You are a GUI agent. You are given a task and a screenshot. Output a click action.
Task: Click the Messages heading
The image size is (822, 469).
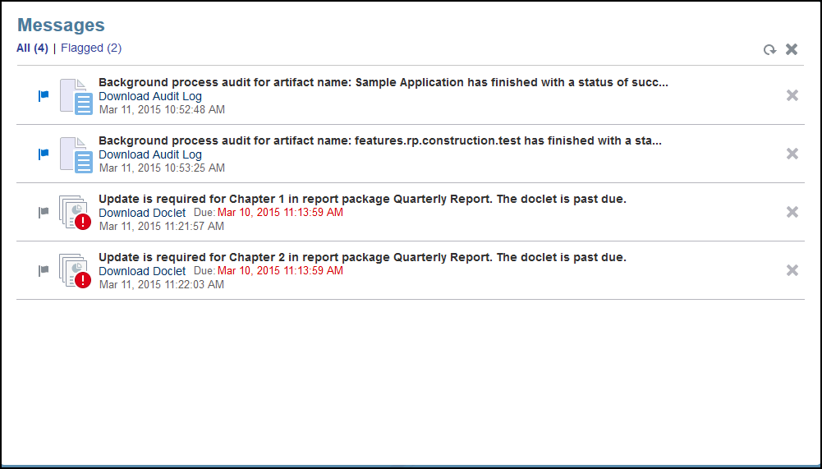click(x=61, y=25)
